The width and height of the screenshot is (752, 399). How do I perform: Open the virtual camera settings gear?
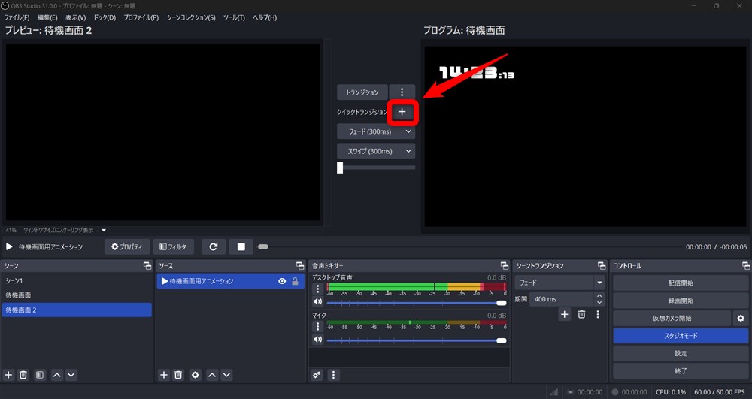pyautogui.click(x=741, y=318)
